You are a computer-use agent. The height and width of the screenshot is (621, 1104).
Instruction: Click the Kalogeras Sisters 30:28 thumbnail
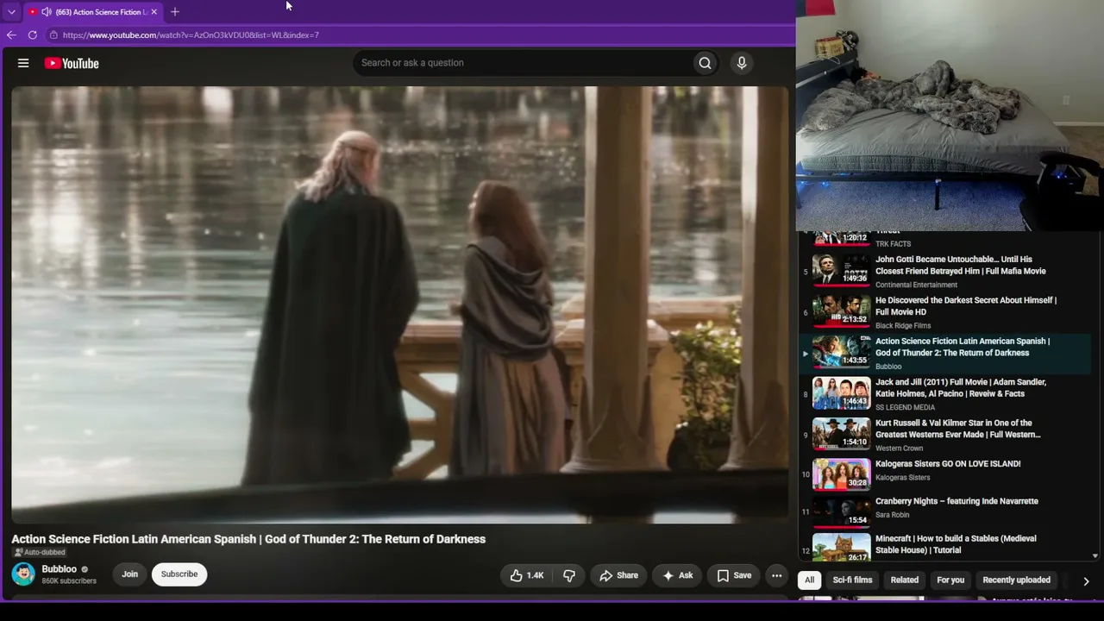(841, 474)
